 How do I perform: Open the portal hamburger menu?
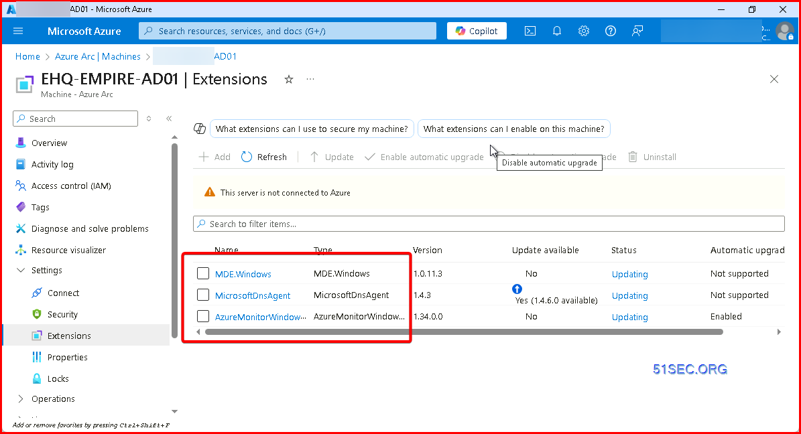point(18,31)
